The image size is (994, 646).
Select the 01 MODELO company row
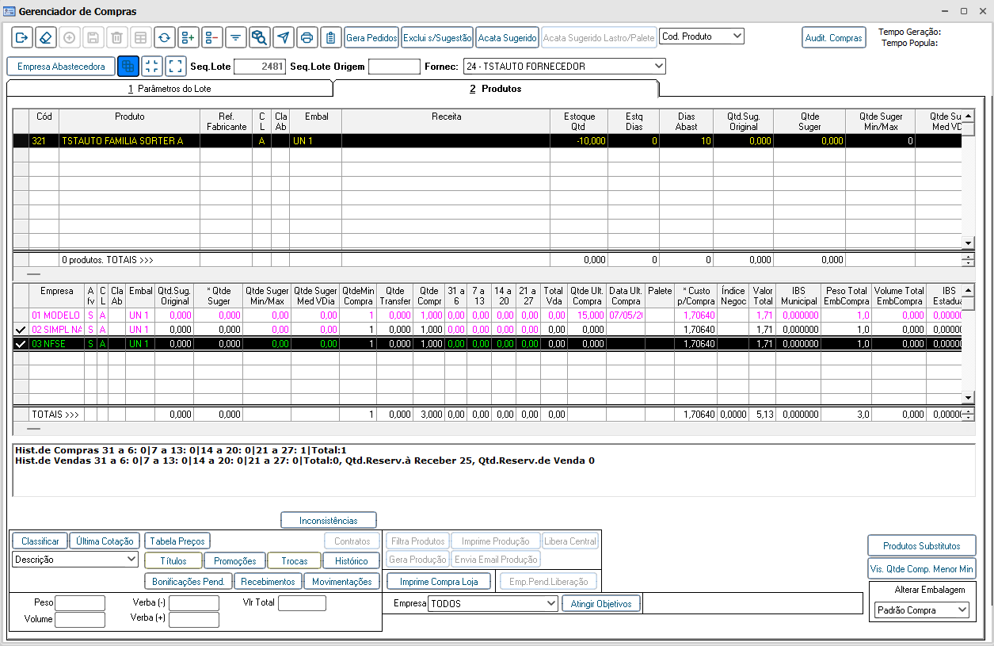click(x=487, y=315)
